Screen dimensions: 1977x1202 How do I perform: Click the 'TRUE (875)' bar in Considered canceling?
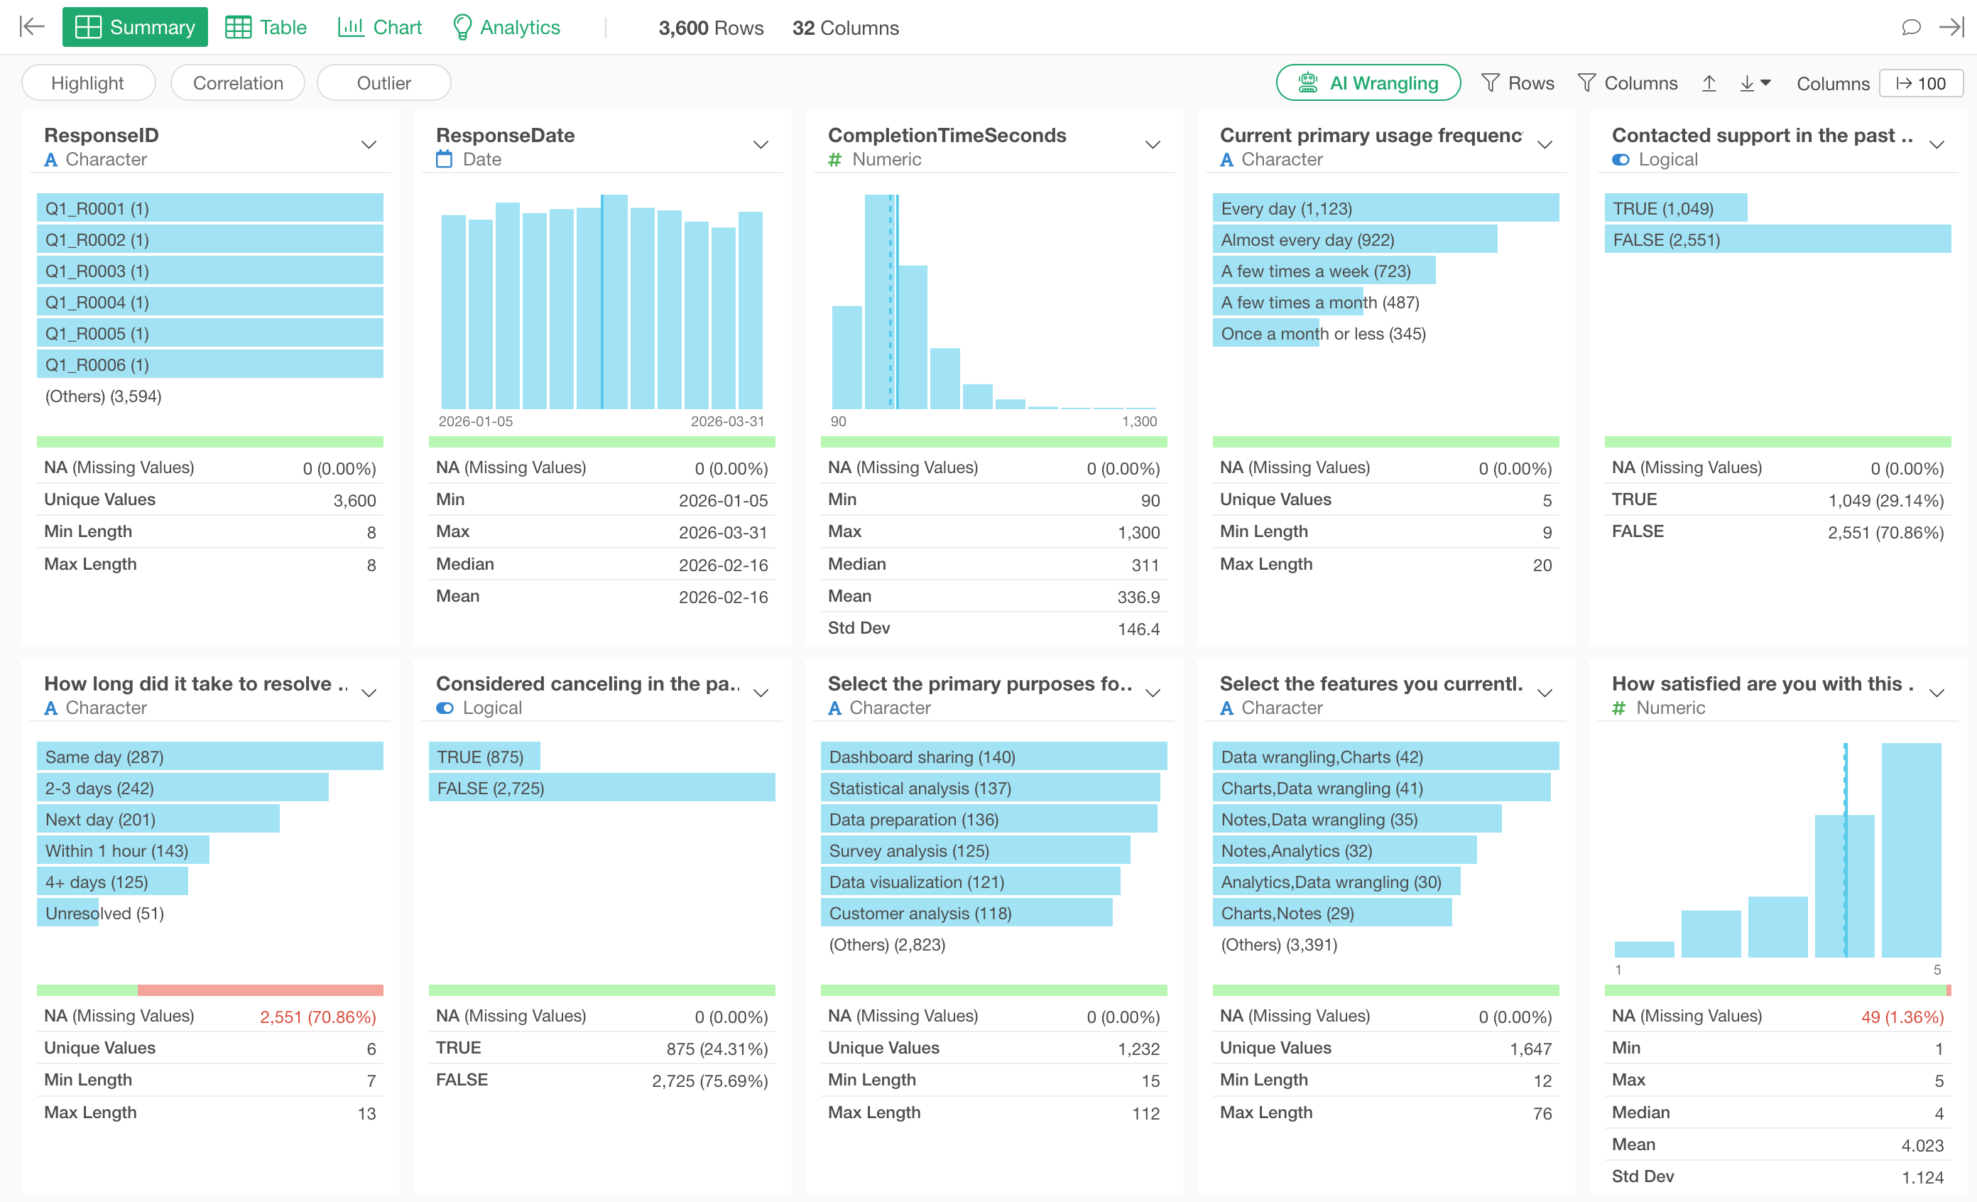click(484, 756)
